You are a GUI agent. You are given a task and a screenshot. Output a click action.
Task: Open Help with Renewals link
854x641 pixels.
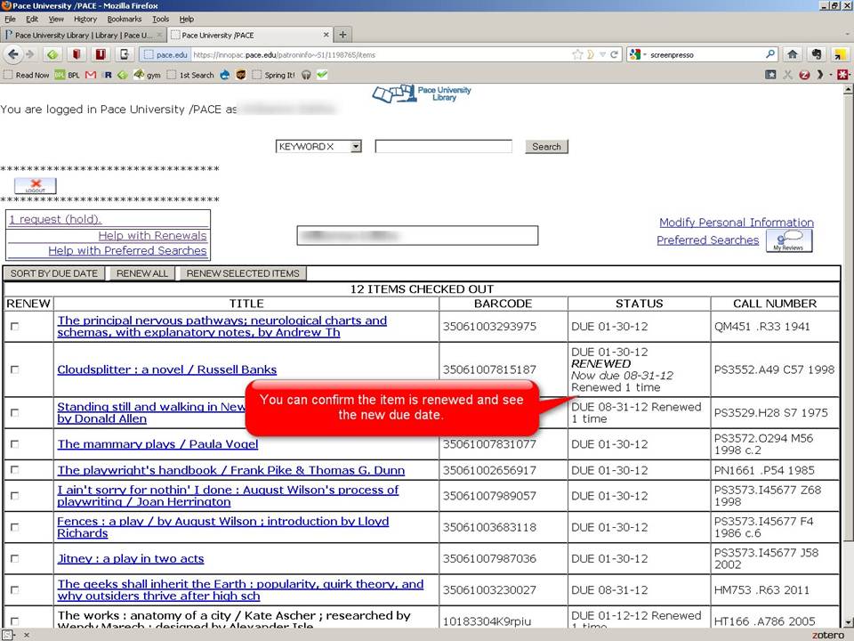coord(152,235)
